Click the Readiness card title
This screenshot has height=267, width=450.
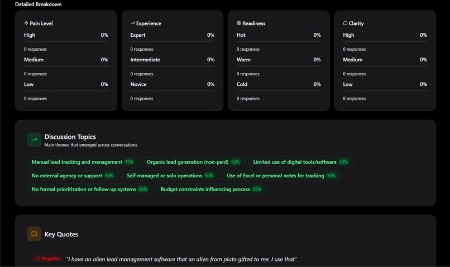254,23
